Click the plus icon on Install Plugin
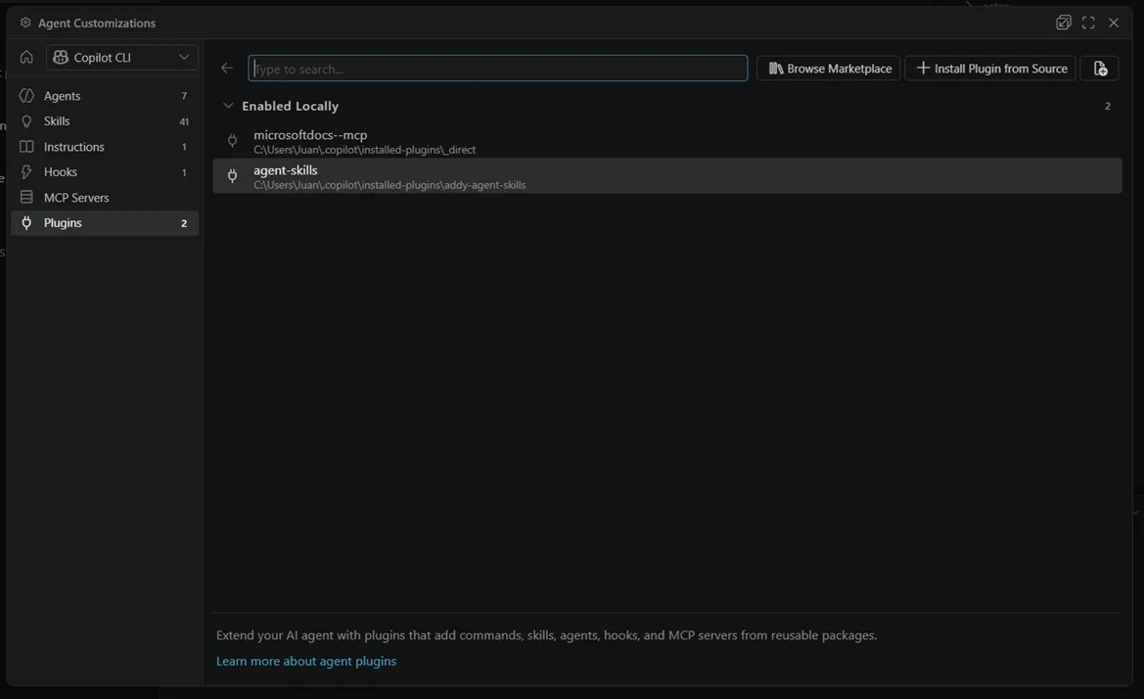This screenshot has width=1144, height=699. coord(923,68)
